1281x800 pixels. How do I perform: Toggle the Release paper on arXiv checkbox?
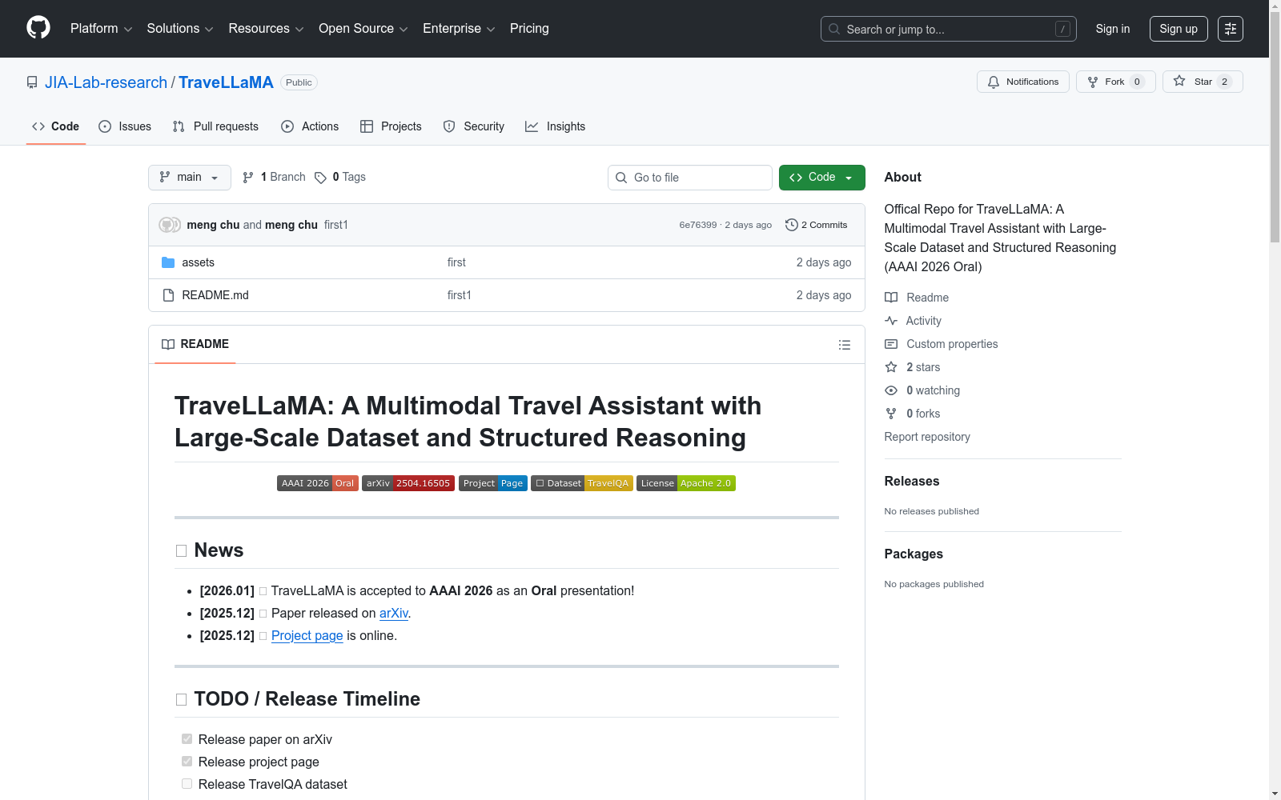tap(187, 739)
